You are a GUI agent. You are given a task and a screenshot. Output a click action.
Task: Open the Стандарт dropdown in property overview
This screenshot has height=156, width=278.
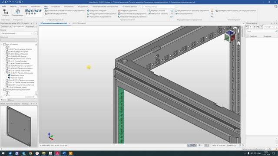point(268,27)
